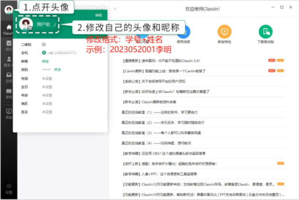
Task: Open the 联系人 contacts sidebar icon
Action: (x=9, y=61)
